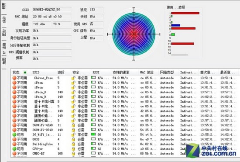240x162 pixels.
Task: Click the SSID field showing HUAWEI-NQQJKS_5G
Action: tap(52, 10)
